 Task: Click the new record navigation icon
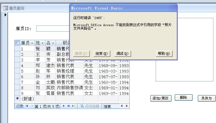tap(74, 106)
